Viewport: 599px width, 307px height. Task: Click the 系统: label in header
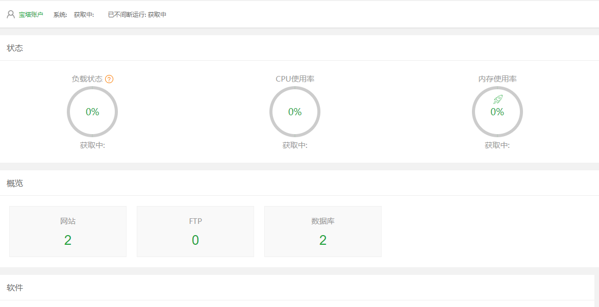[x=60, y=15]
